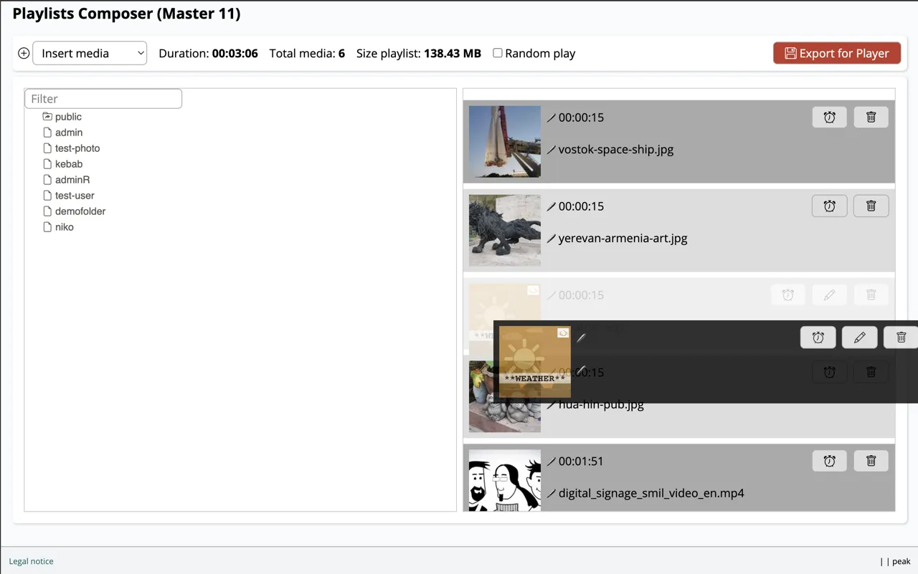Delete yerevan-armenia-art.jpg with its trash icon

871,206
